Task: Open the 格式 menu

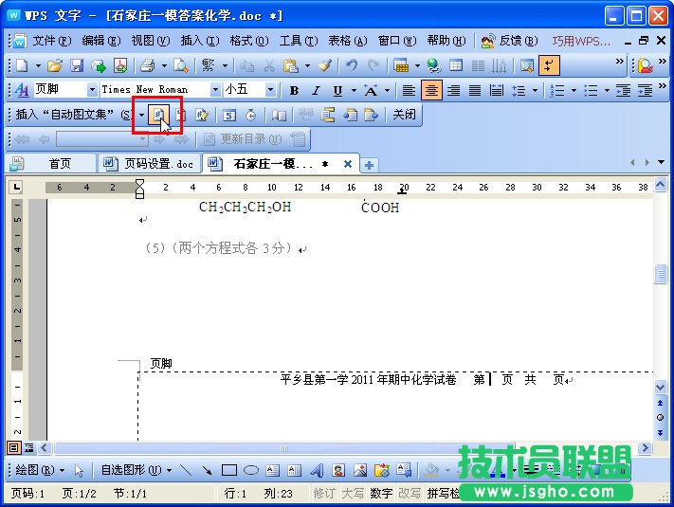Action: pos(249,41)
